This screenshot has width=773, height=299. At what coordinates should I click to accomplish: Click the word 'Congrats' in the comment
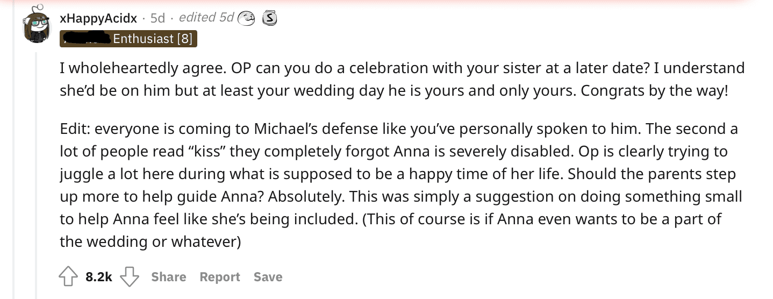tap(609, 90)
